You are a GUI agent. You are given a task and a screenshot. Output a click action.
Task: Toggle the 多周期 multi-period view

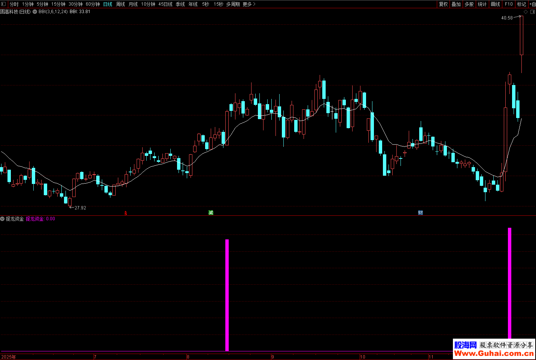pyautogui.click(x=233, y=4)
